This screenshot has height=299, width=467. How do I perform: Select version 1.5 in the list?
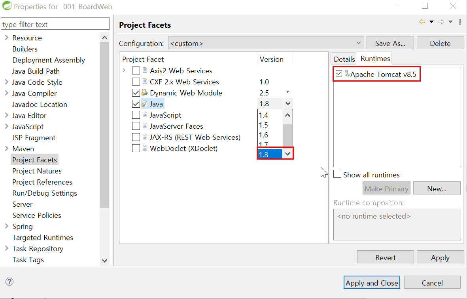(x=270, y=125)
